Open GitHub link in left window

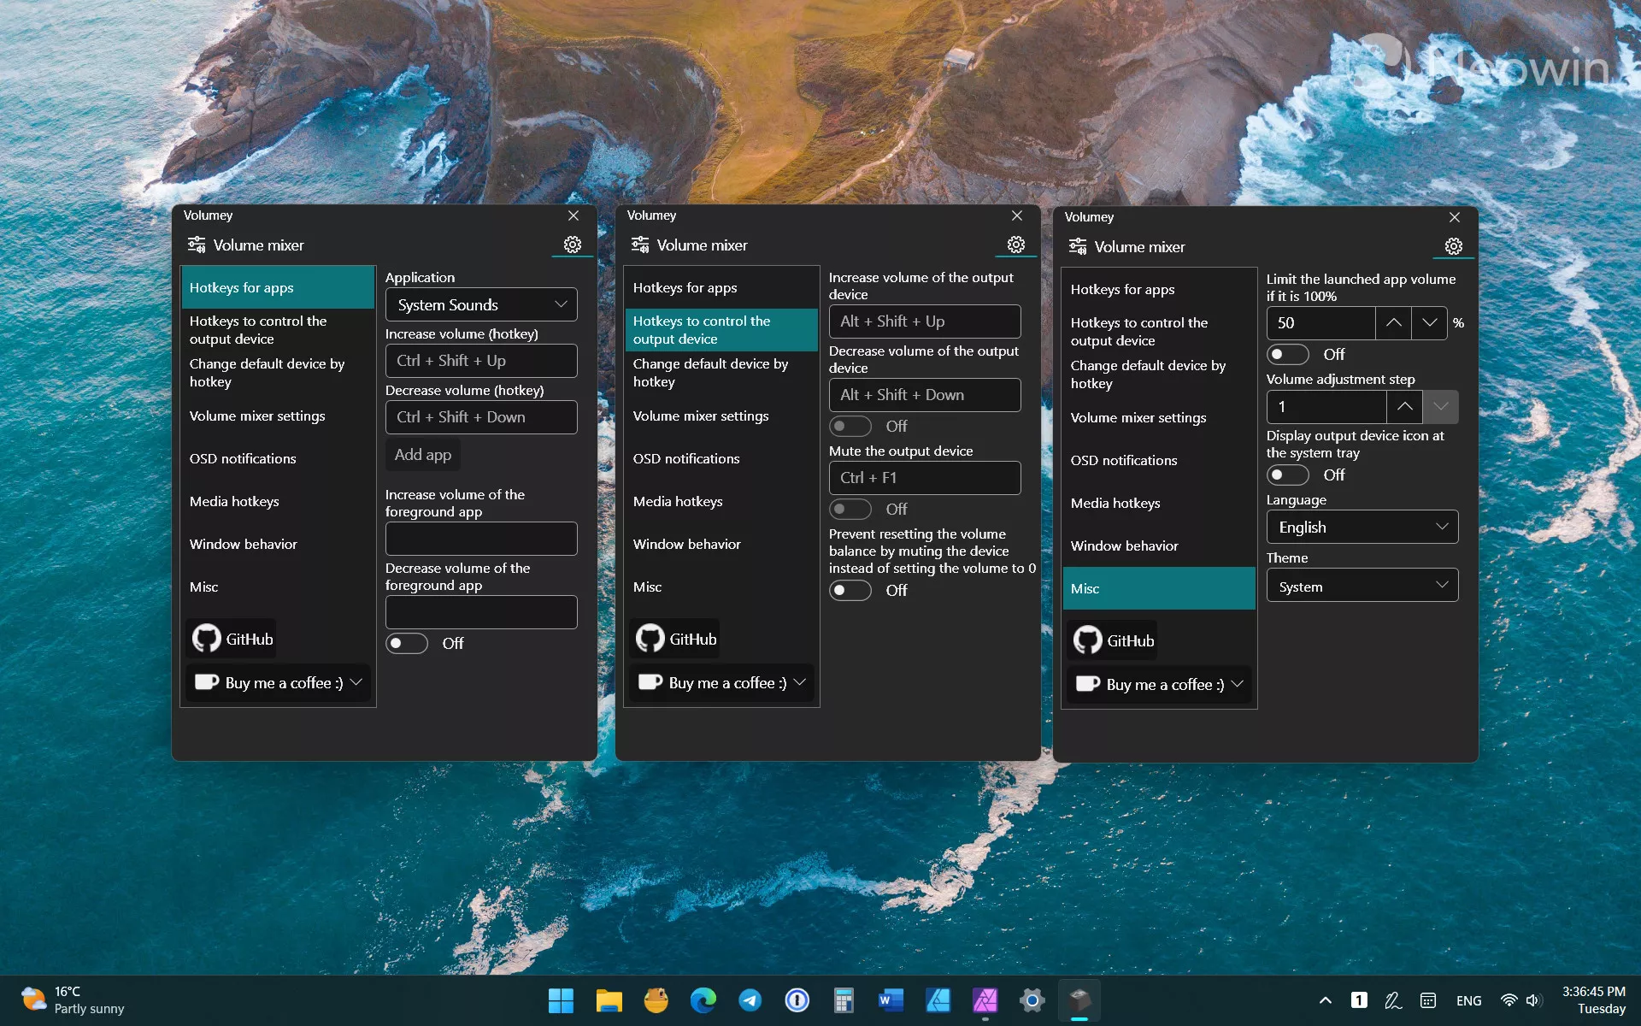click(232, 639)
